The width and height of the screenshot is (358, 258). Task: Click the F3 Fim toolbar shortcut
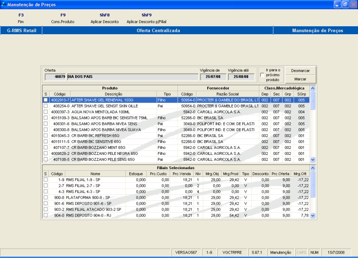[21, 18]
